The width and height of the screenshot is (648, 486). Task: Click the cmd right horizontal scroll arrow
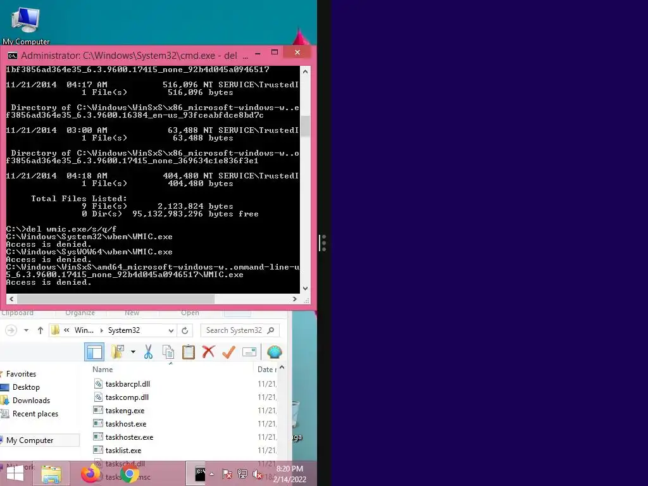point(295,299)
